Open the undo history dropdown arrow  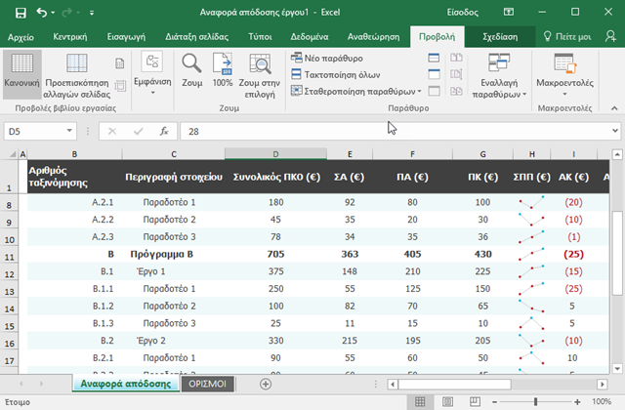53,13
